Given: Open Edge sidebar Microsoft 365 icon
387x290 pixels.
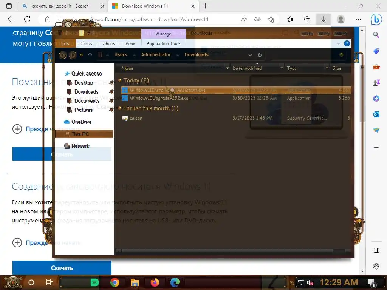Looking at the screenshot, I should pyautogui.click(x=376, y=99).
